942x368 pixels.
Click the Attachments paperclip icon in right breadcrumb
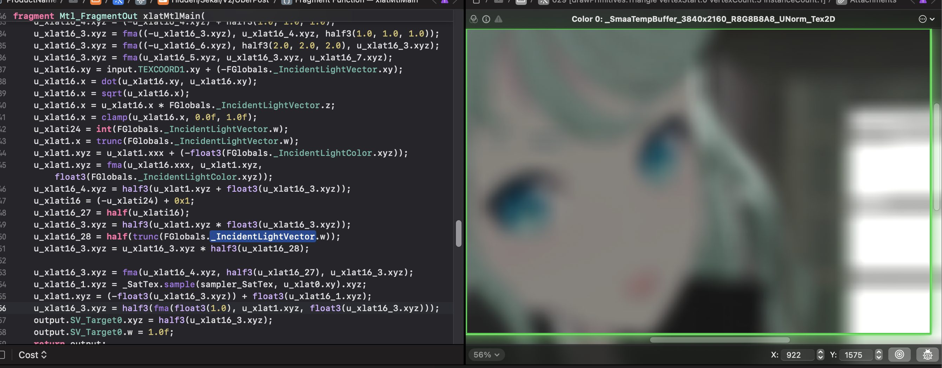[x=841, y=1]
